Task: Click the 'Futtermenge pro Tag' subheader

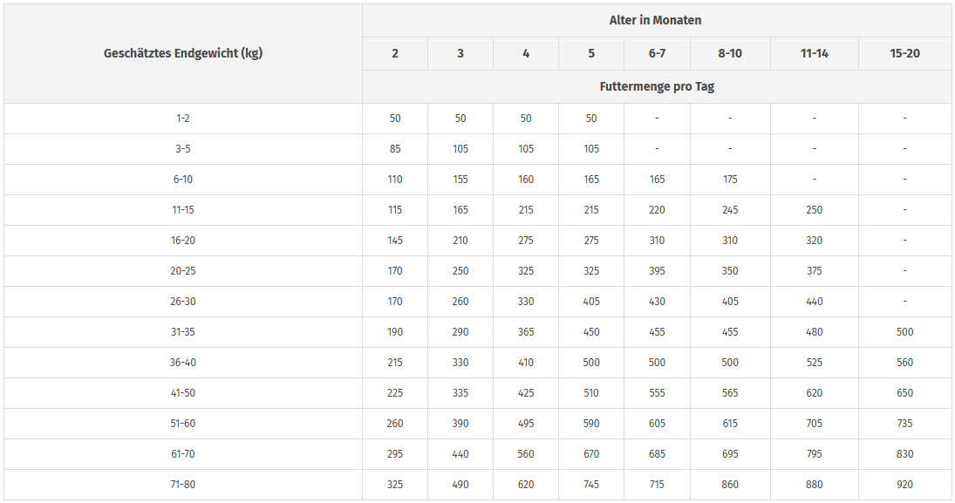Action: point(656,86)
